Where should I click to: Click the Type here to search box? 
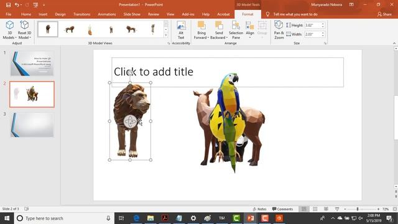click(x=64, y=218)
